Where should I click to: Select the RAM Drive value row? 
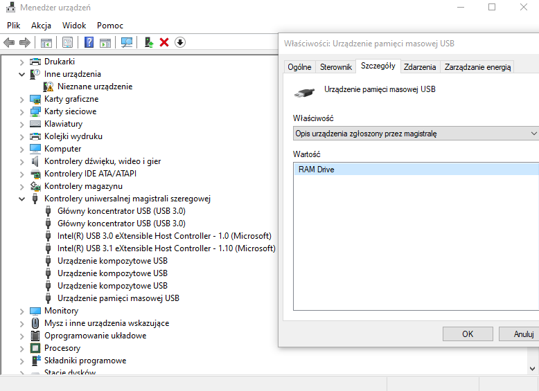pyautogui.click(x=416, y=170)
